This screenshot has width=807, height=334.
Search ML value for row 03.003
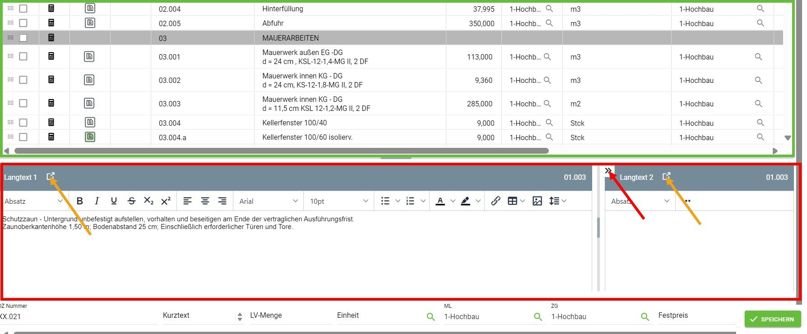(547, 104)
